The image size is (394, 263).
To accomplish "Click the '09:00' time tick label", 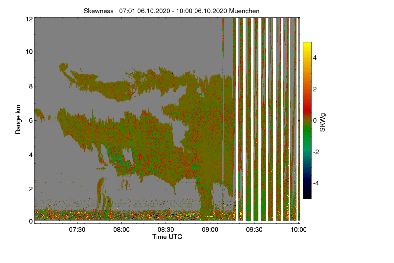I will coord(210,229).
